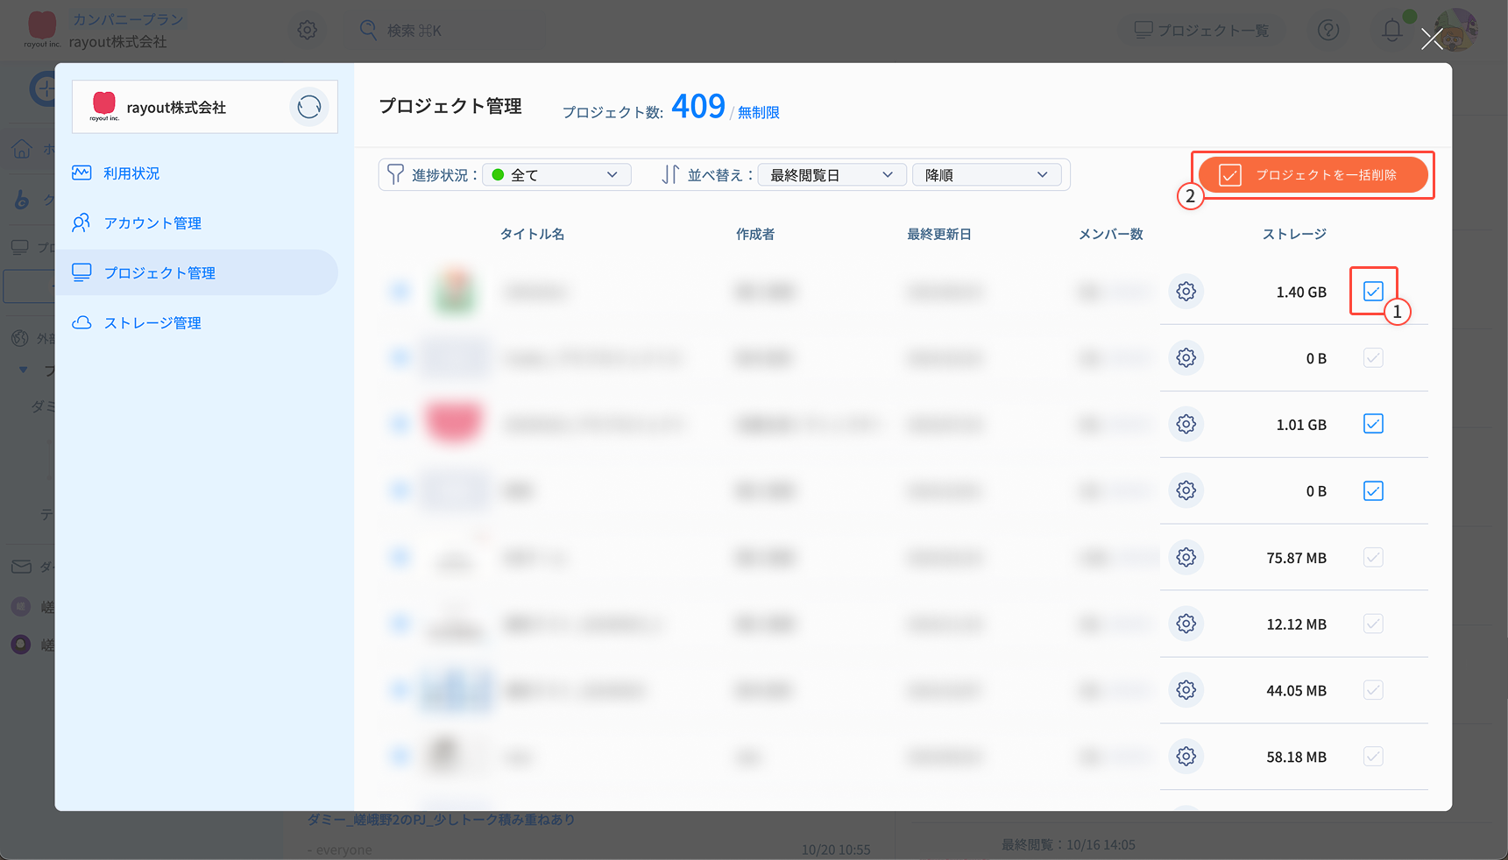Screen dimensions: 1508x860
Task: Click the mail icon in the background sidebar
Action: click(x=21, y=567)
